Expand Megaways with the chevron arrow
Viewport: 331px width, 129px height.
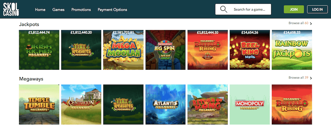311,78
